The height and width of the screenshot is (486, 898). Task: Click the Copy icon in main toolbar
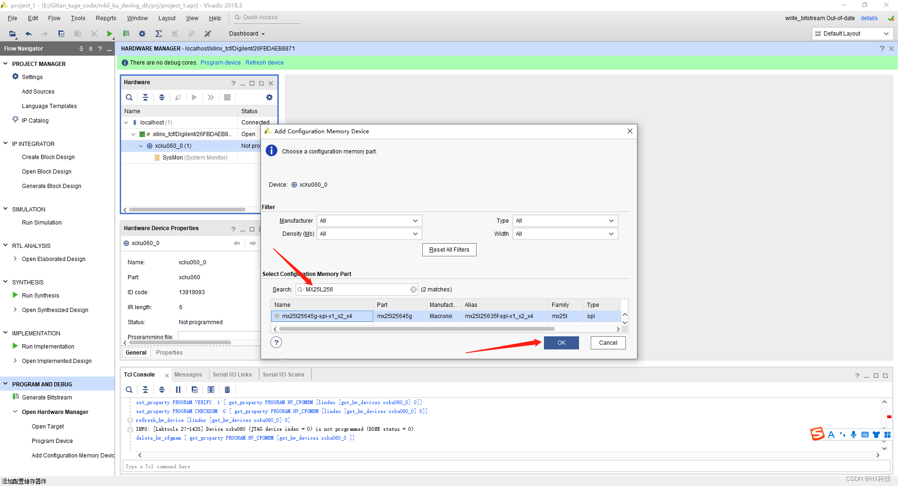(x=61, y=34)
